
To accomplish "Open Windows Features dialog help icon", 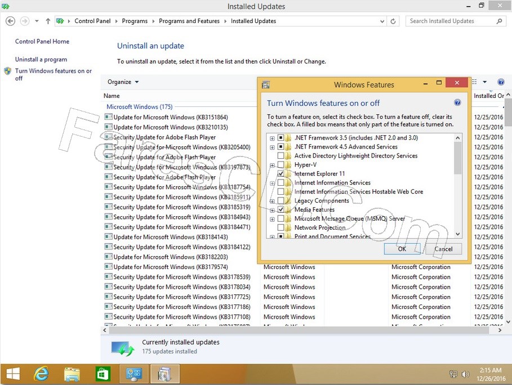I will coord(457,103).
